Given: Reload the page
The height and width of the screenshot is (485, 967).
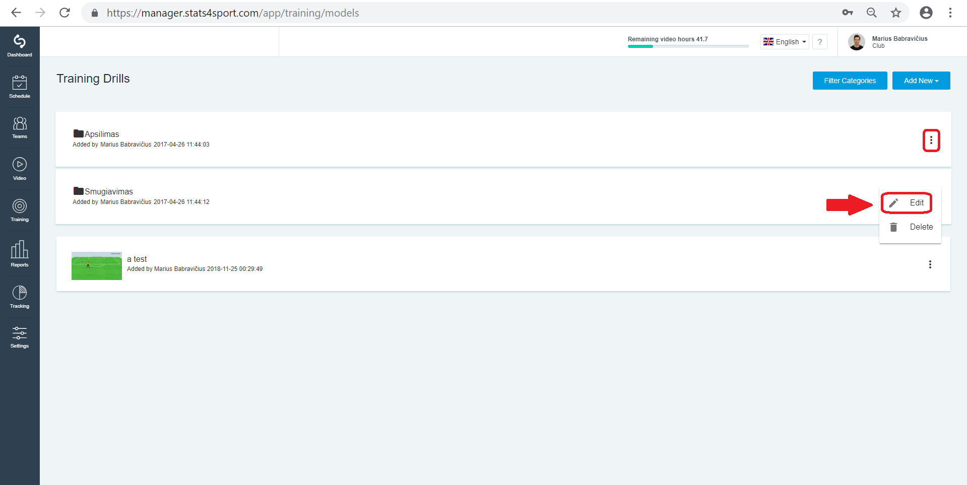Looking at the screenshot, I should pyautogui.click(x=65, y=13).
